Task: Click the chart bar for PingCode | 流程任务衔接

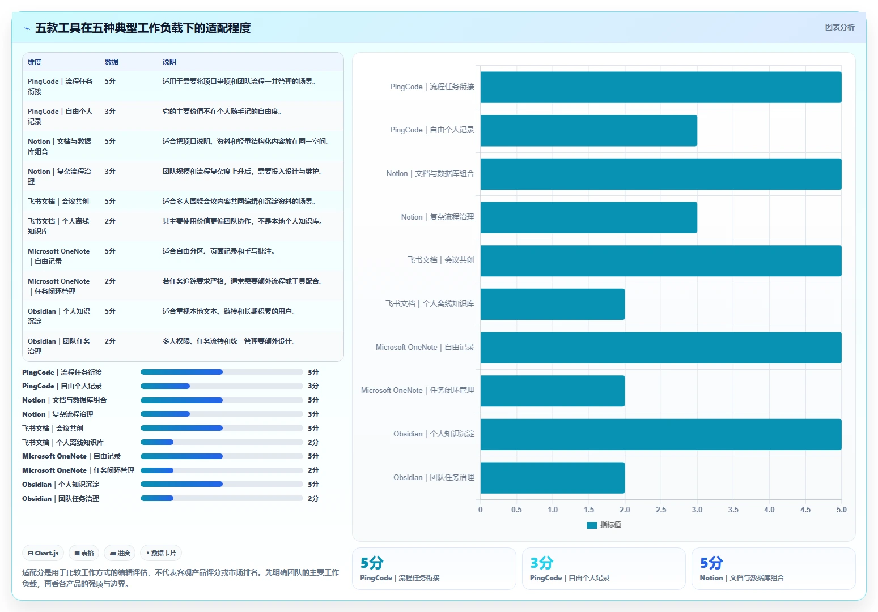Action: [661, 87]
